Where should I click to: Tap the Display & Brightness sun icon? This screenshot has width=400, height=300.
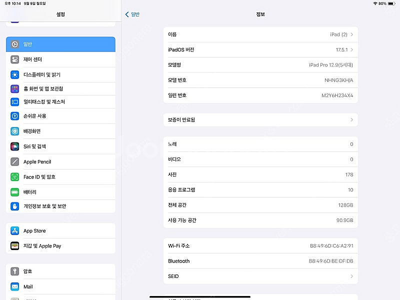point(15,74)
